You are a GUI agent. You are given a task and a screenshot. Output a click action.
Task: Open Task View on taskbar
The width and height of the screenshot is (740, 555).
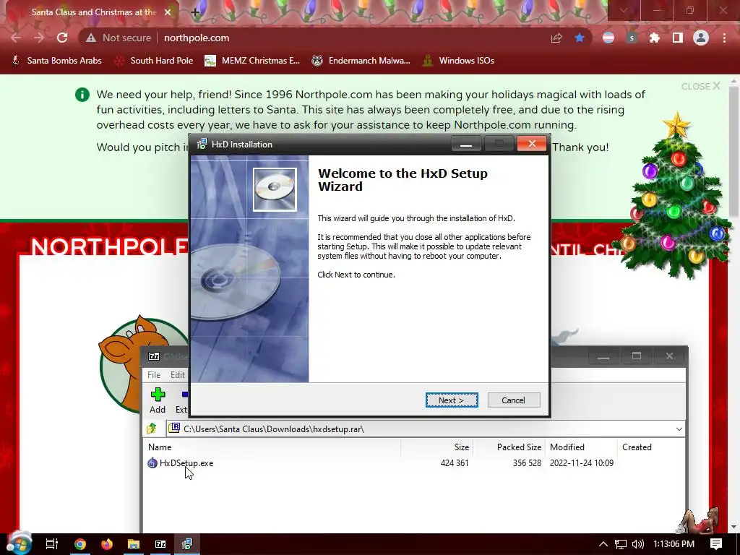point(51,544)
